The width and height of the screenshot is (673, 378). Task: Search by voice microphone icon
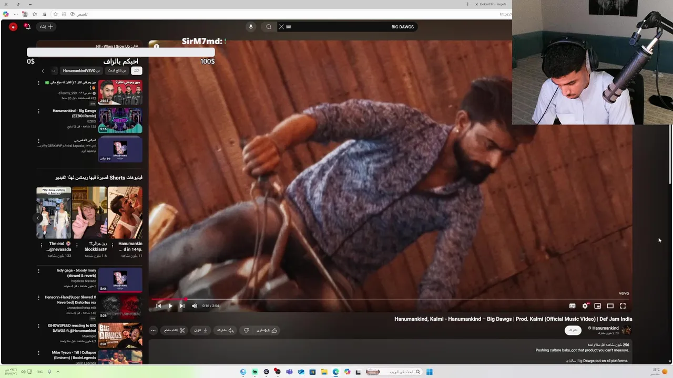click(x=251, y=27)
